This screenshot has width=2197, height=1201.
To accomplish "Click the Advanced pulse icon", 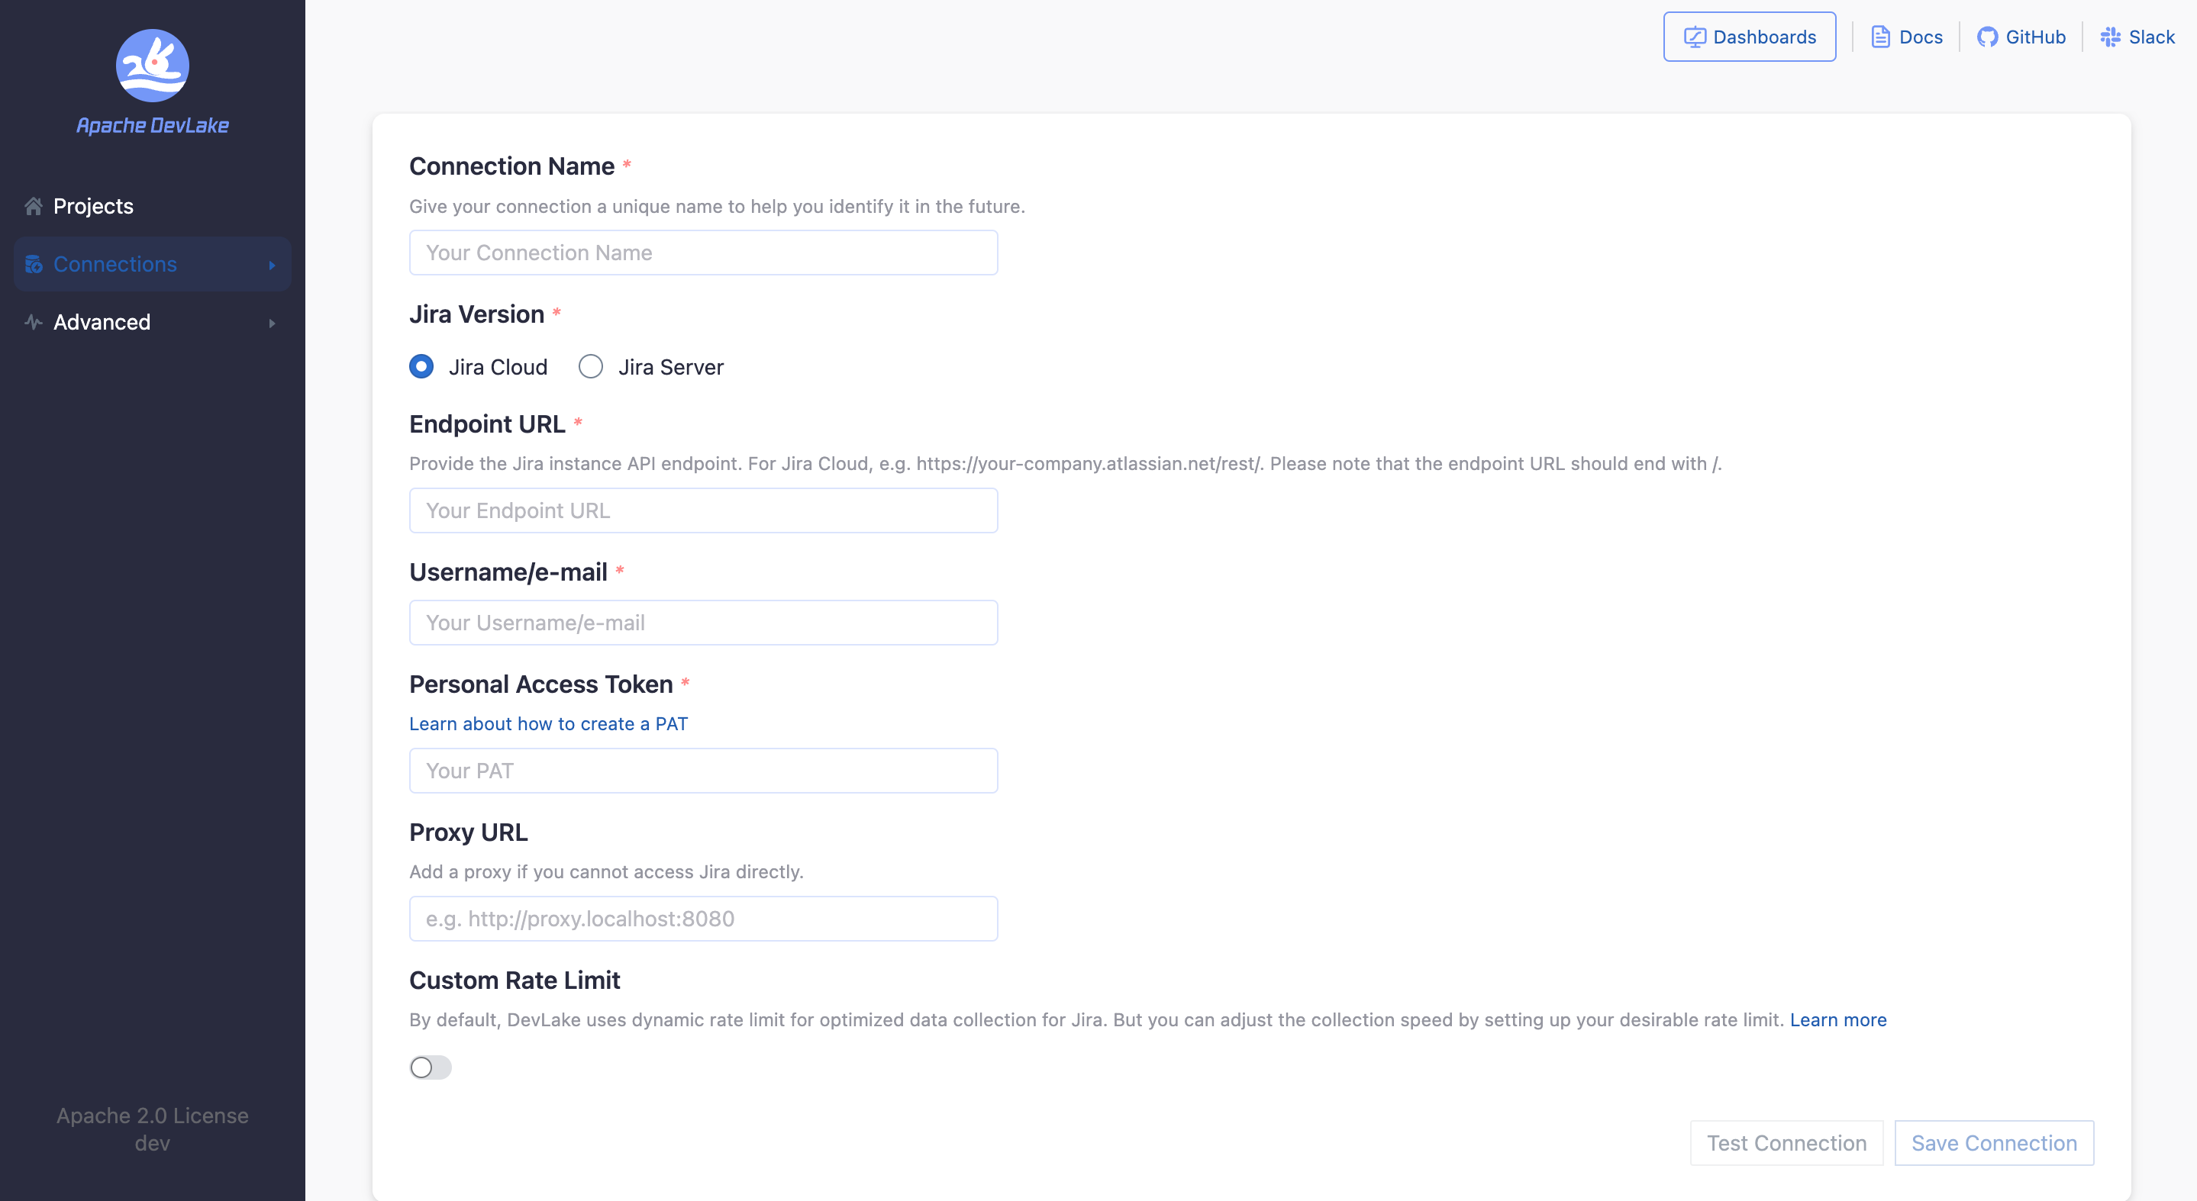I will 34,322.
